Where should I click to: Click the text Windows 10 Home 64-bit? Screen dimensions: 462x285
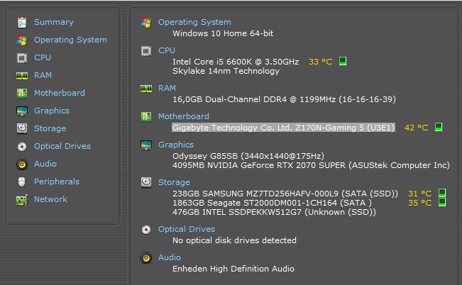[223, 33]
